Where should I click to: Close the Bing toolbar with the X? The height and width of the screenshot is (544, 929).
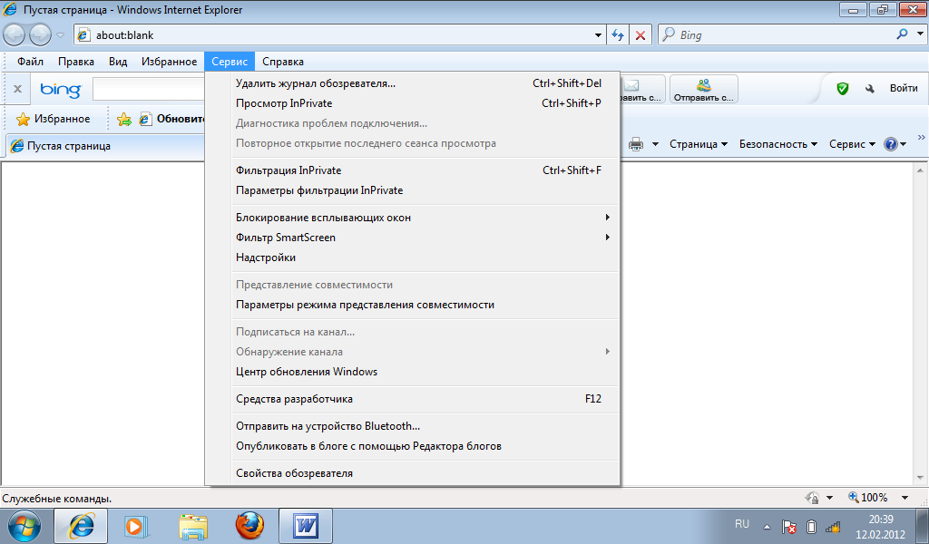(x=18, y=89)
